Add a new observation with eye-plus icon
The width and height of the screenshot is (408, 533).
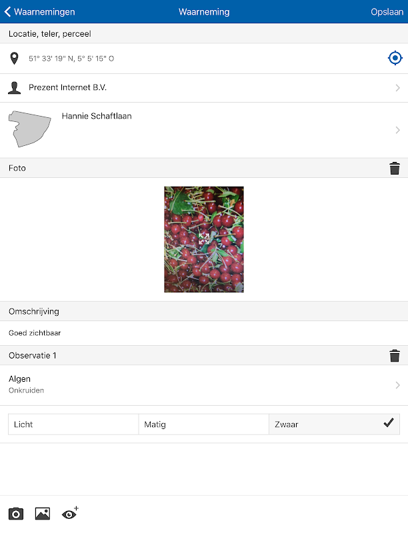[x=70, y=513]
